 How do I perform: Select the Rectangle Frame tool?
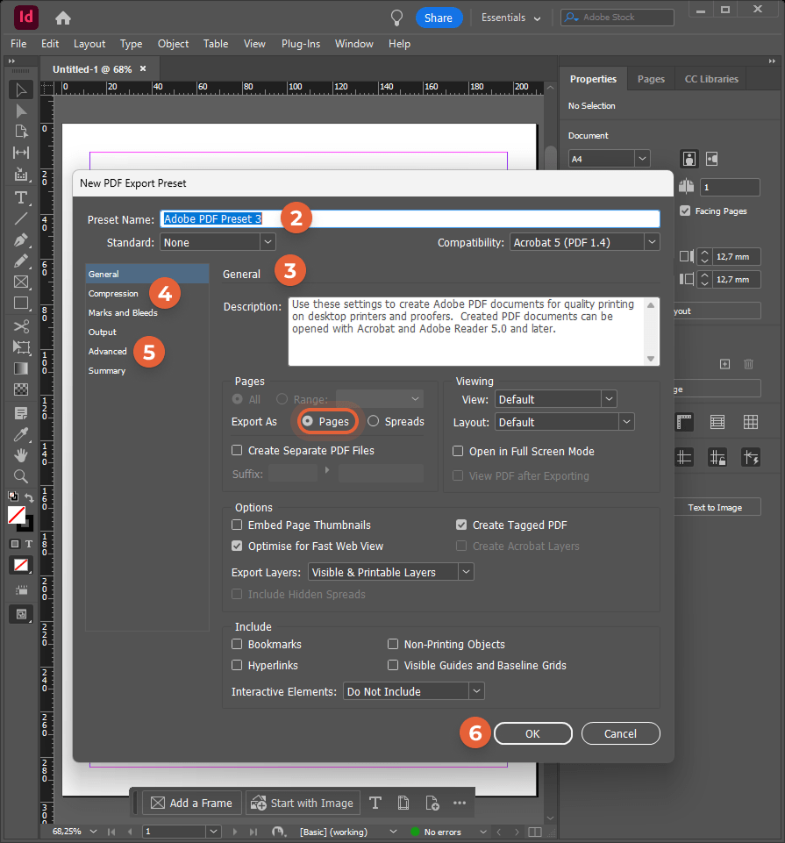click(x=21, y=282)
